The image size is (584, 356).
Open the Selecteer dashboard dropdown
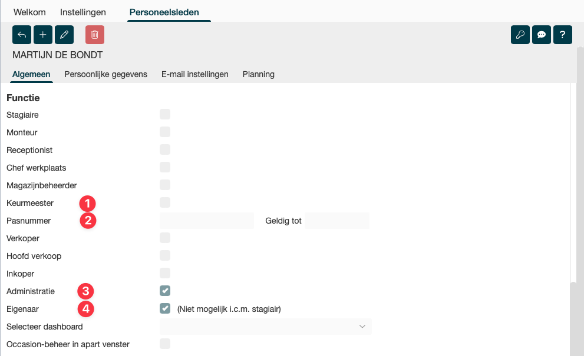pos(265,327)
